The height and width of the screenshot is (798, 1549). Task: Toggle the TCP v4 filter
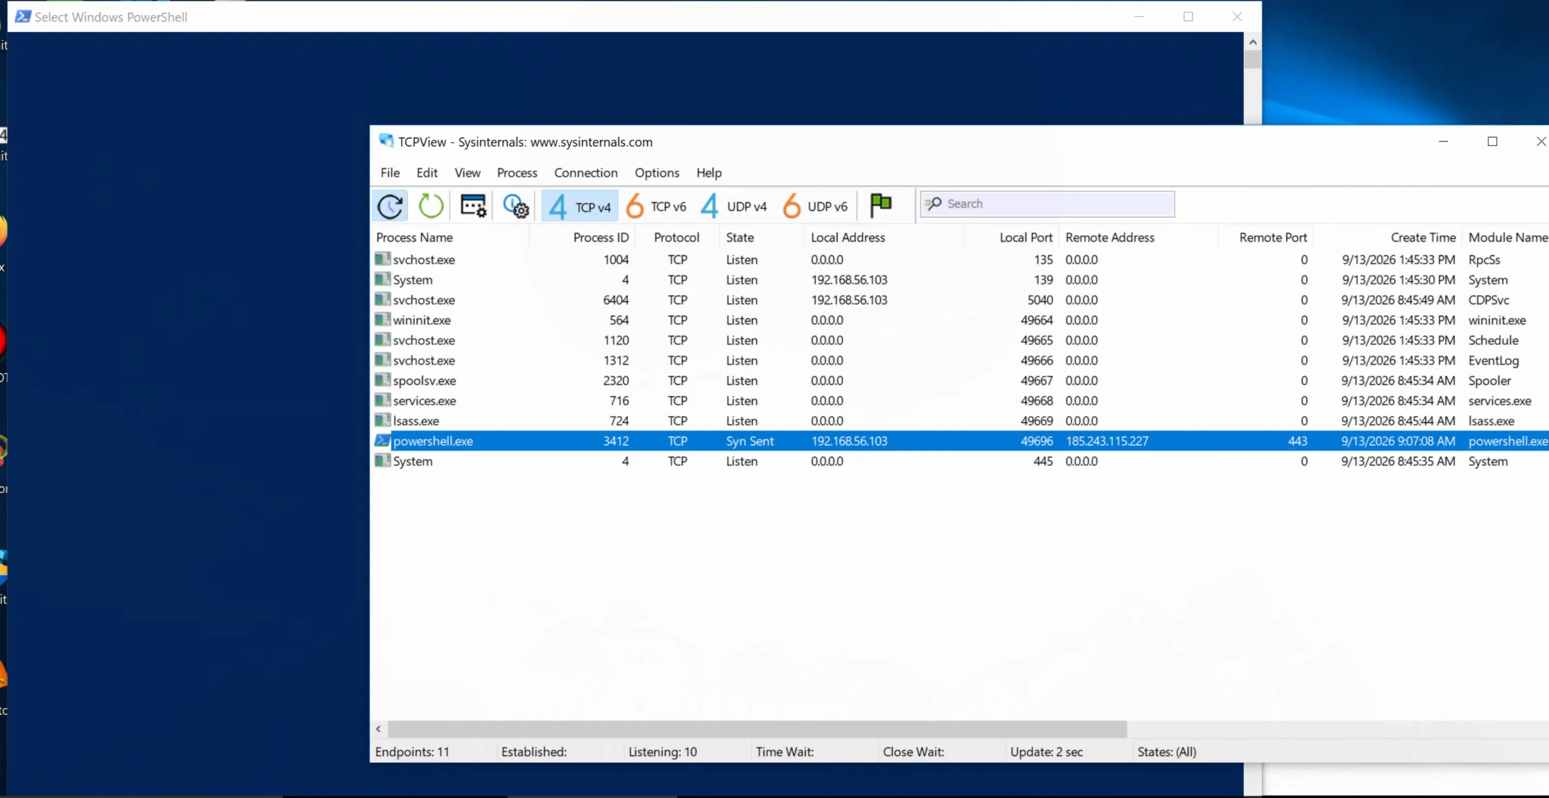coord(580,206)
